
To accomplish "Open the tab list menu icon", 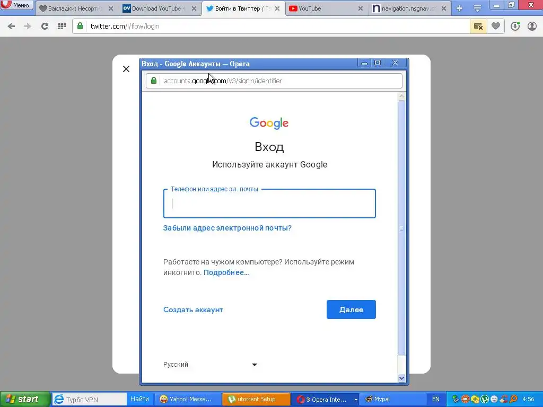I will click(477, 8).
